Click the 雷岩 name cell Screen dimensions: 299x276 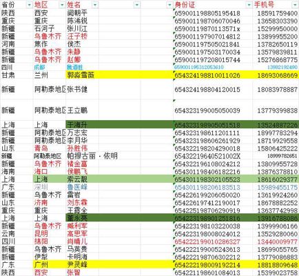coord(82,195)
